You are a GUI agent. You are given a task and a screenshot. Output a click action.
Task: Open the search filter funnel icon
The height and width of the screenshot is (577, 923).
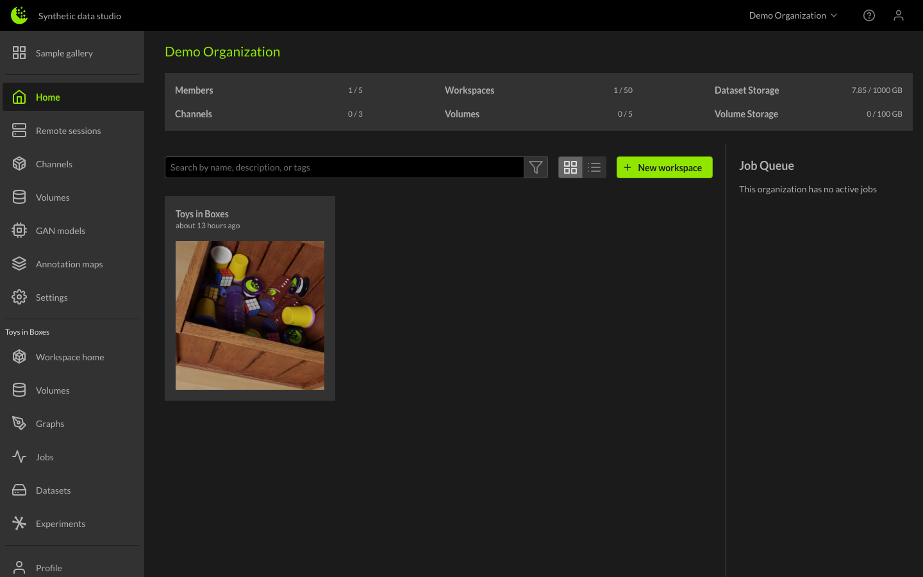[536, 167]
